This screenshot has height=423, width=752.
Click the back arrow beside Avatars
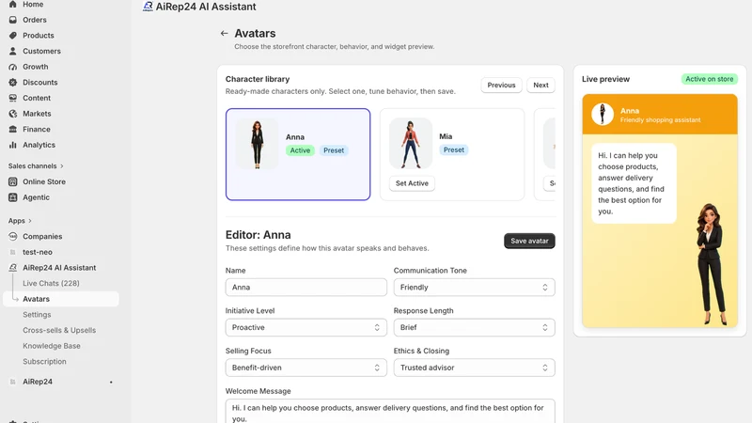pos(224,33)
